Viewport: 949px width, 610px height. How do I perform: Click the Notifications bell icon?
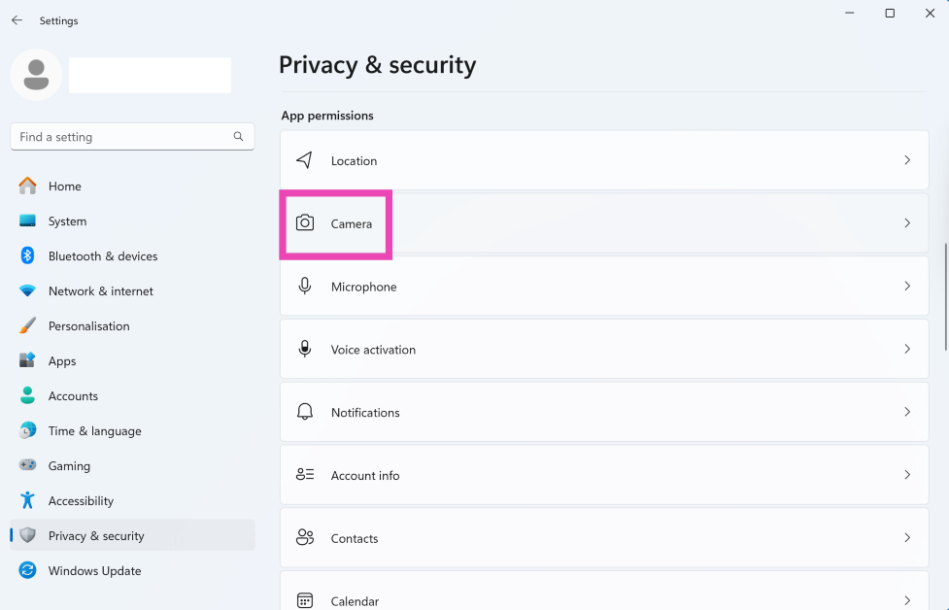coord(305,412)
